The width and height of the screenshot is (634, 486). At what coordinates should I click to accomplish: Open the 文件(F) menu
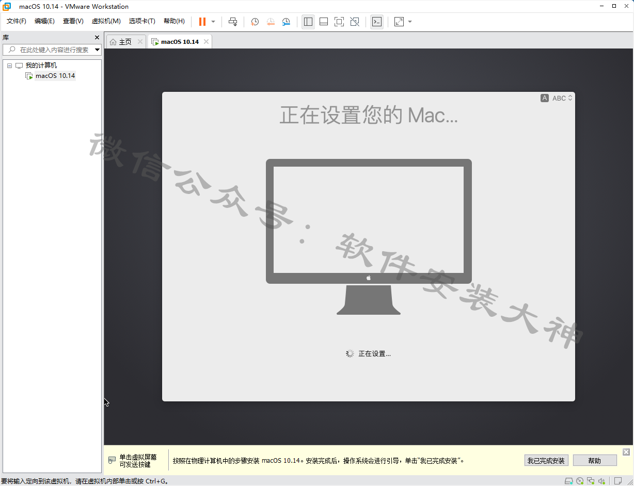click(x=16, y=21)
